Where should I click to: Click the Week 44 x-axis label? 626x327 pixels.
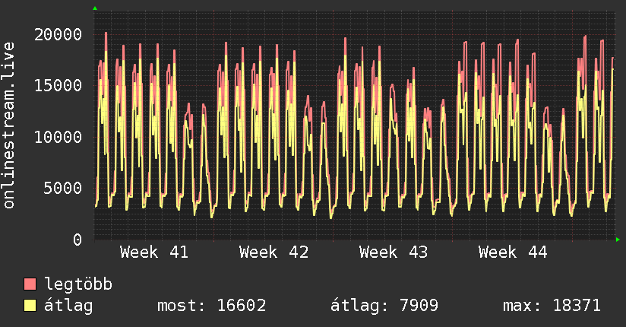[x=513, y=252]
